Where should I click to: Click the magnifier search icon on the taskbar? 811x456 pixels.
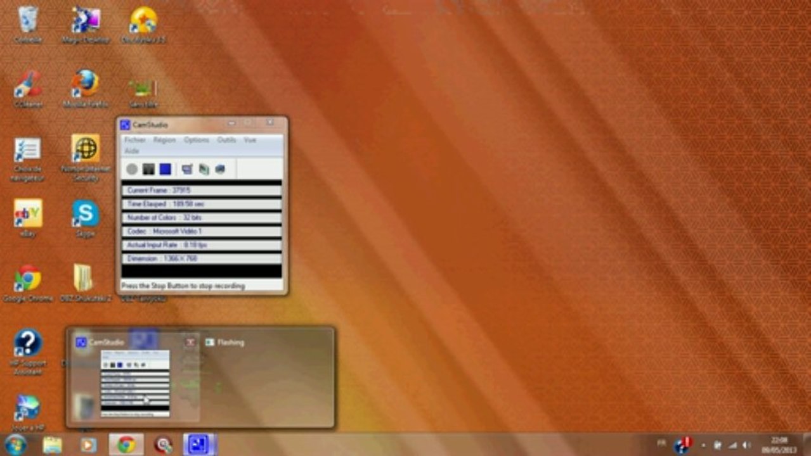pyautogui.click(x=164, y=445)
